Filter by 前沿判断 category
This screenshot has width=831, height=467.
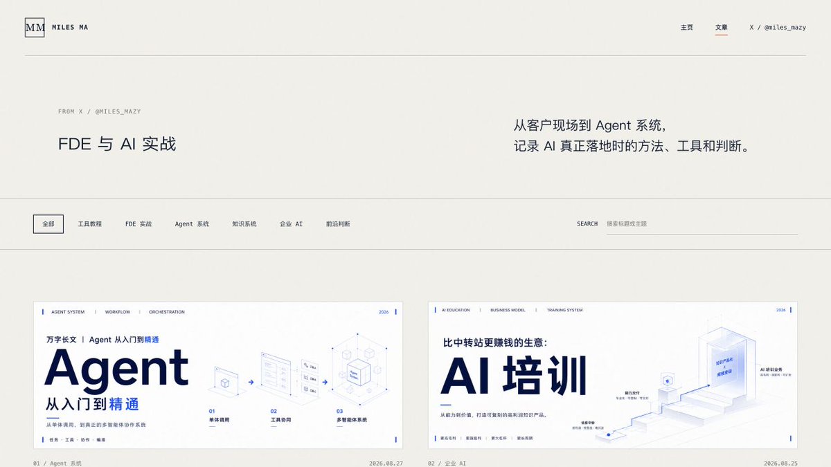tap(338, 224)
